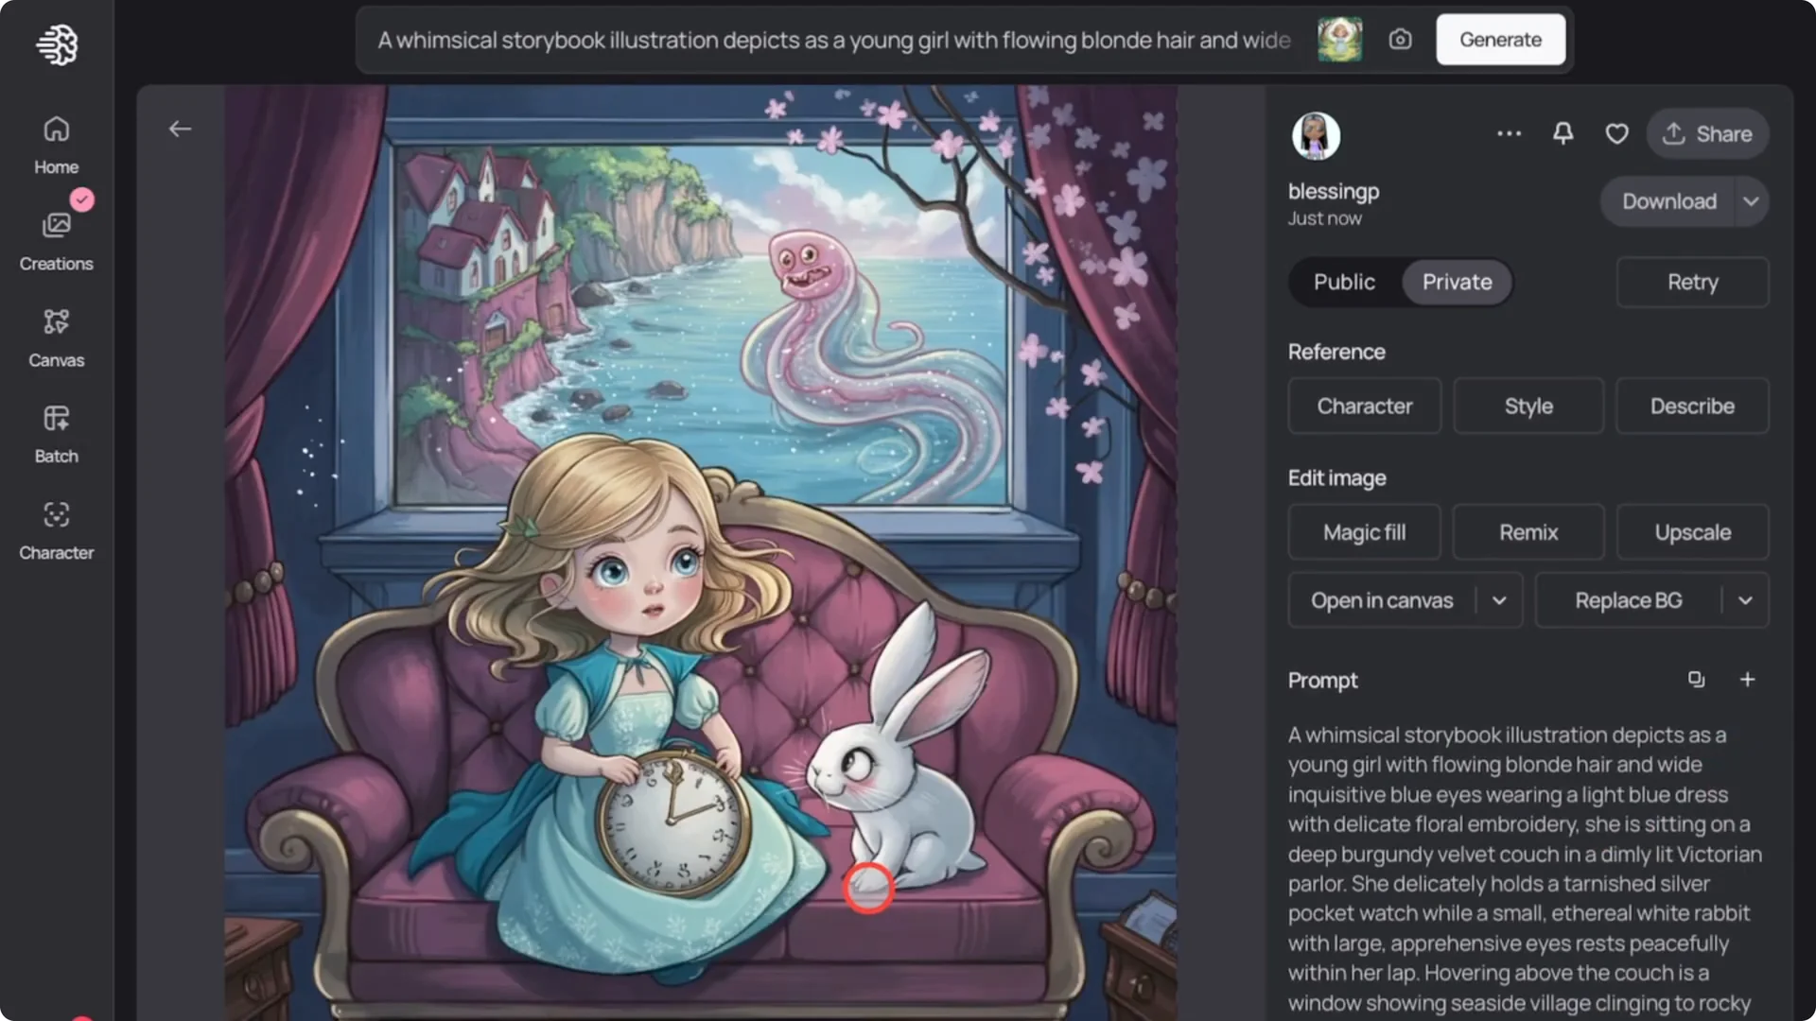The image size is (1816, 1021).
Task: Open the Character section in the sidebar
Action: pyautogui.click(x=56, y=528)
